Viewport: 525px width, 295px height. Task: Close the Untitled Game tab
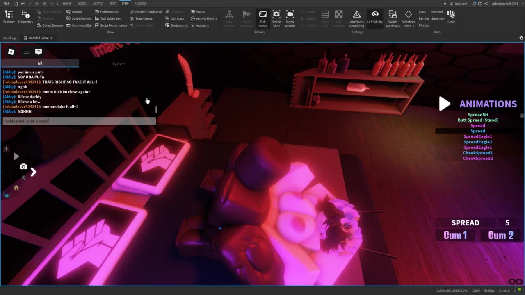click(52, 38)
